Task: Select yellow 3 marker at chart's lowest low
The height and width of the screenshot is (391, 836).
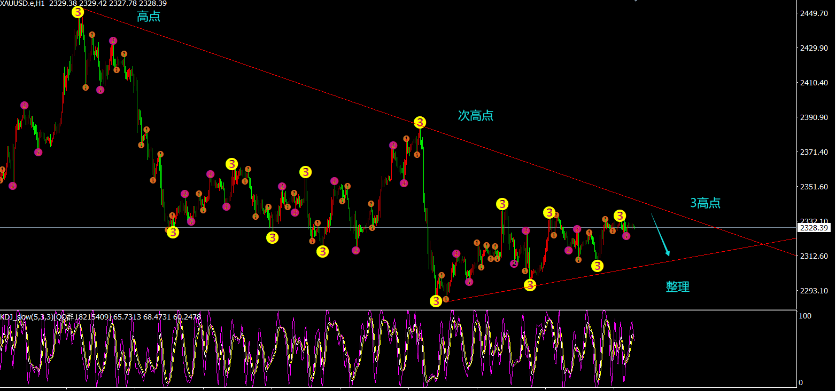Action: pos(436,301)
